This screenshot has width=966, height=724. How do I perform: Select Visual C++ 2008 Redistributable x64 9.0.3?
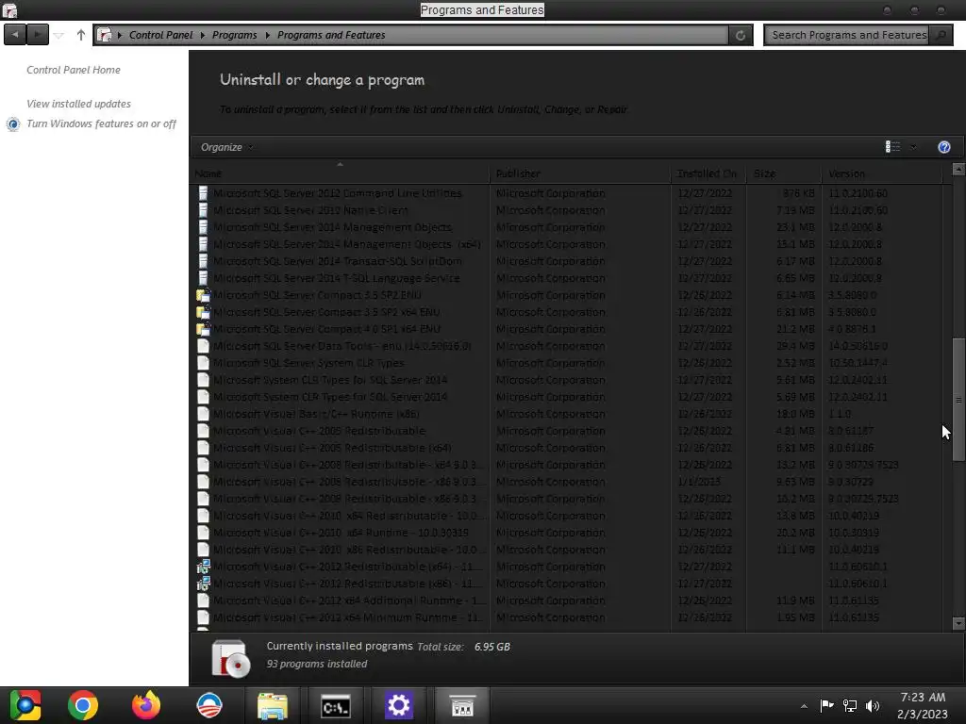(x=349, y=465)
